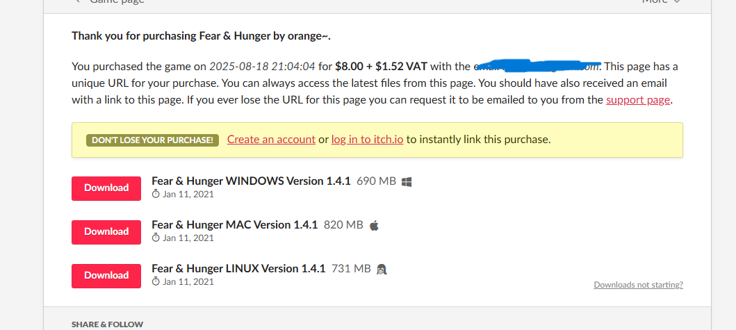Click the clock icon under the LINUX version
736x330 pixels.
(x=156, y=281)
